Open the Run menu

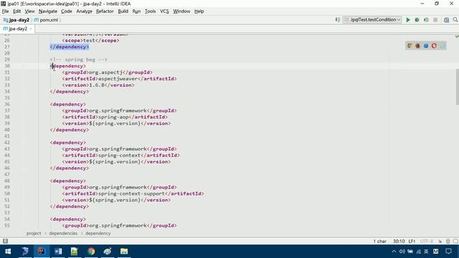tap(136, 11)
